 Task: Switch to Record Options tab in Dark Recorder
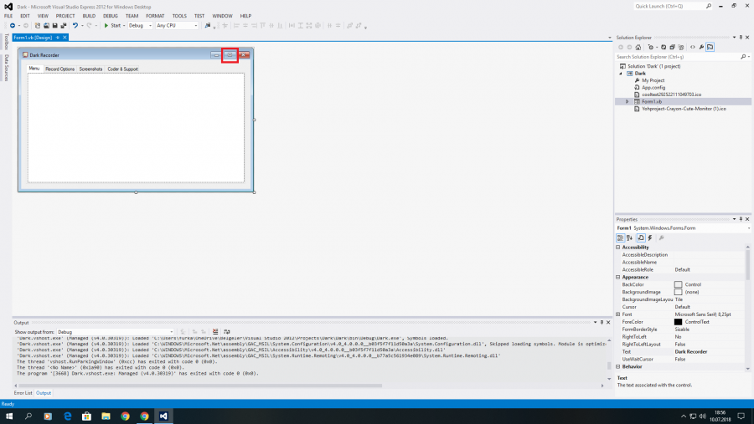(x=60, y=69)
